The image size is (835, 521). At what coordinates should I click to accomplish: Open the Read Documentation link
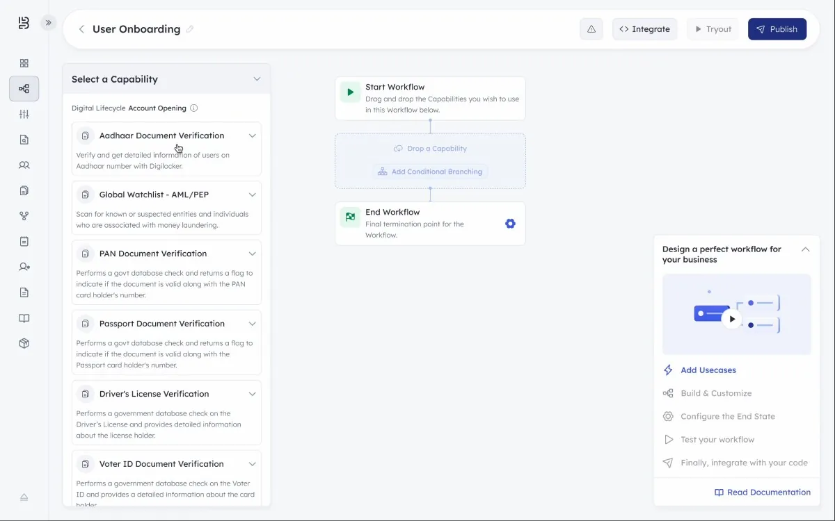(763, 493)
